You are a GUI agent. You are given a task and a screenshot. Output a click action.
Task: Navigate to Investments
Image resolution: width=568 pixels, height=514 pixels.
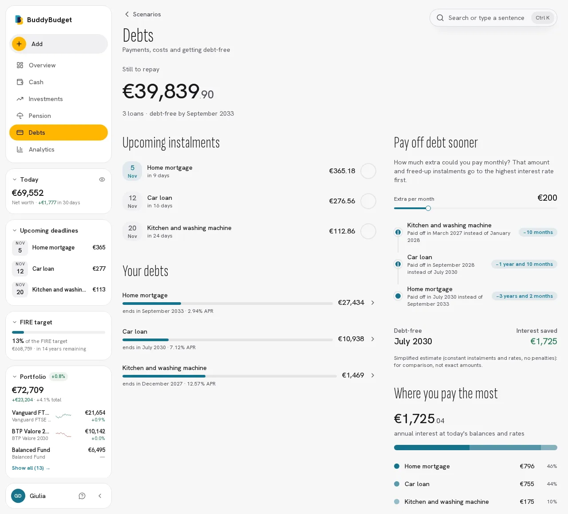59,99
